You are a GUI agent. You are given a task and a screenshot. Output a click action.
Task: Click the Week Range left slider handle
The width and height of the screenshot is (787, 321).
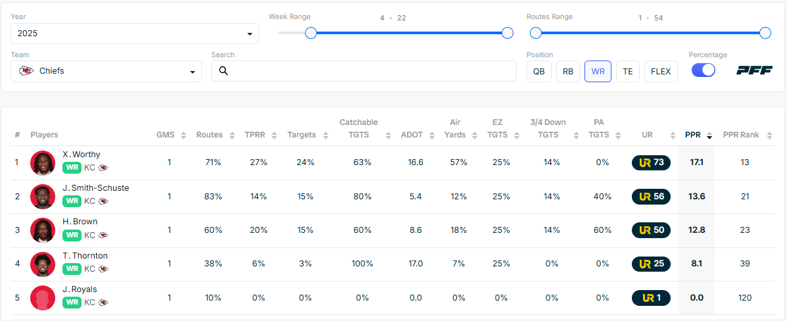[311, 33]
